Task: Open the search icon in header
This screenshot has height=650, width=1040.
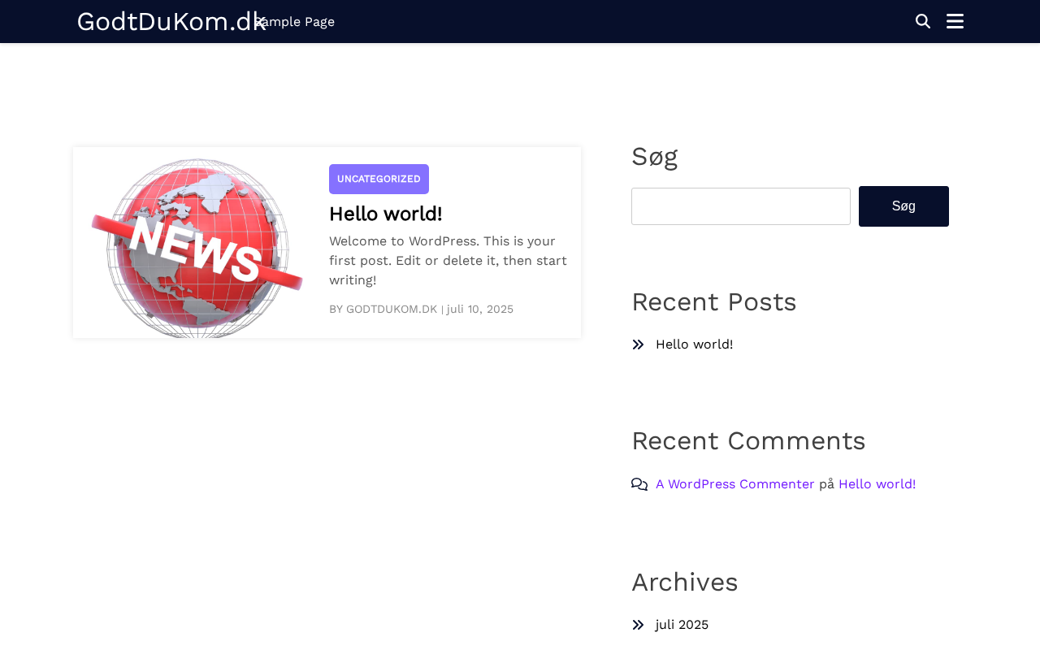Action: tap(923, 21)
